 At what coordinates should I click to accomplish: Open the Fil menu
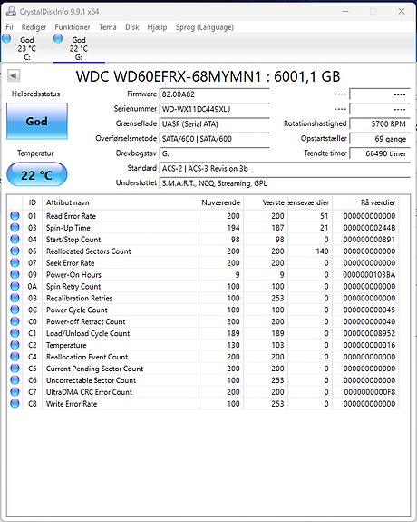pos(9,27)
